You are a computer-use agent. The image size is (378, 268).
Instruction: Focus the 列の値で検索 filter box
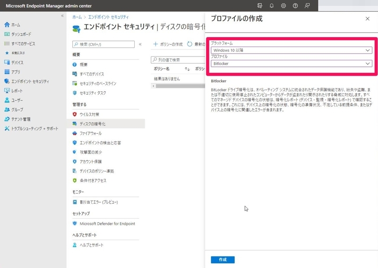178,60
